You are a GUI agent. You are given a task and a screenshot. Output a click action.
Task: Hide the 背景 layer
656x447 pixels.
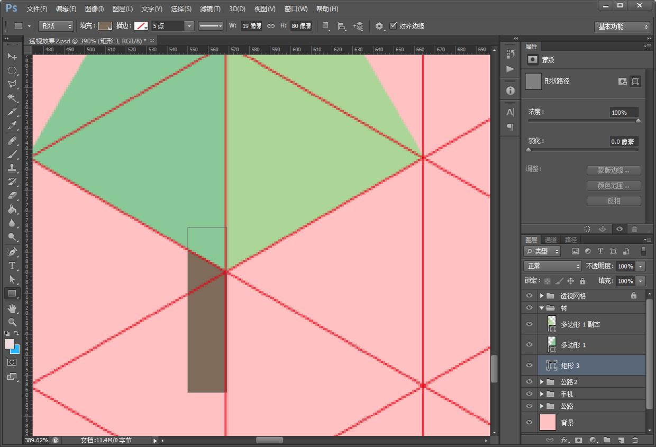point(529,422)
